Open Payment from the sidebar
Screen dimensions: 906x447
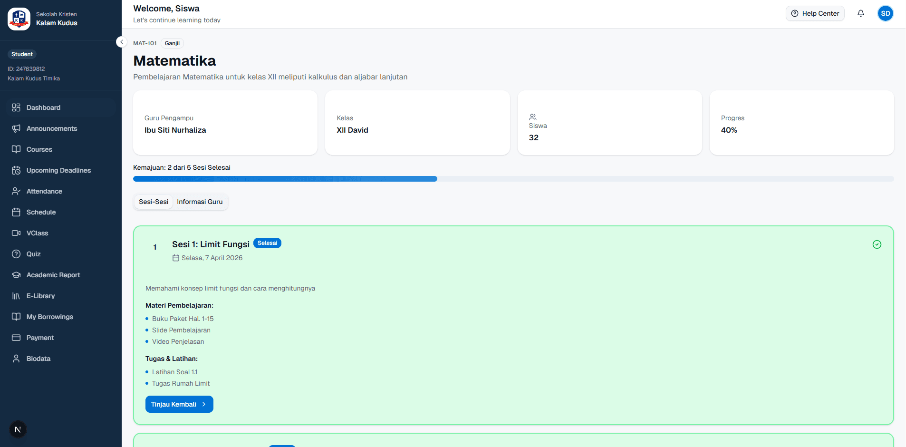(61, 338)
